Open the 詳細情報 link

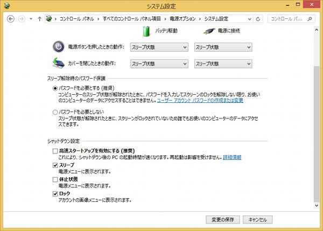(233, 158)
